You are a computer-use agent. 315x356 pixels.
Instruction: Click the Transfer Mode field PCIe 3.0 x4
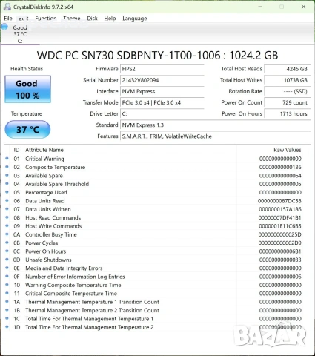(162, 102)
